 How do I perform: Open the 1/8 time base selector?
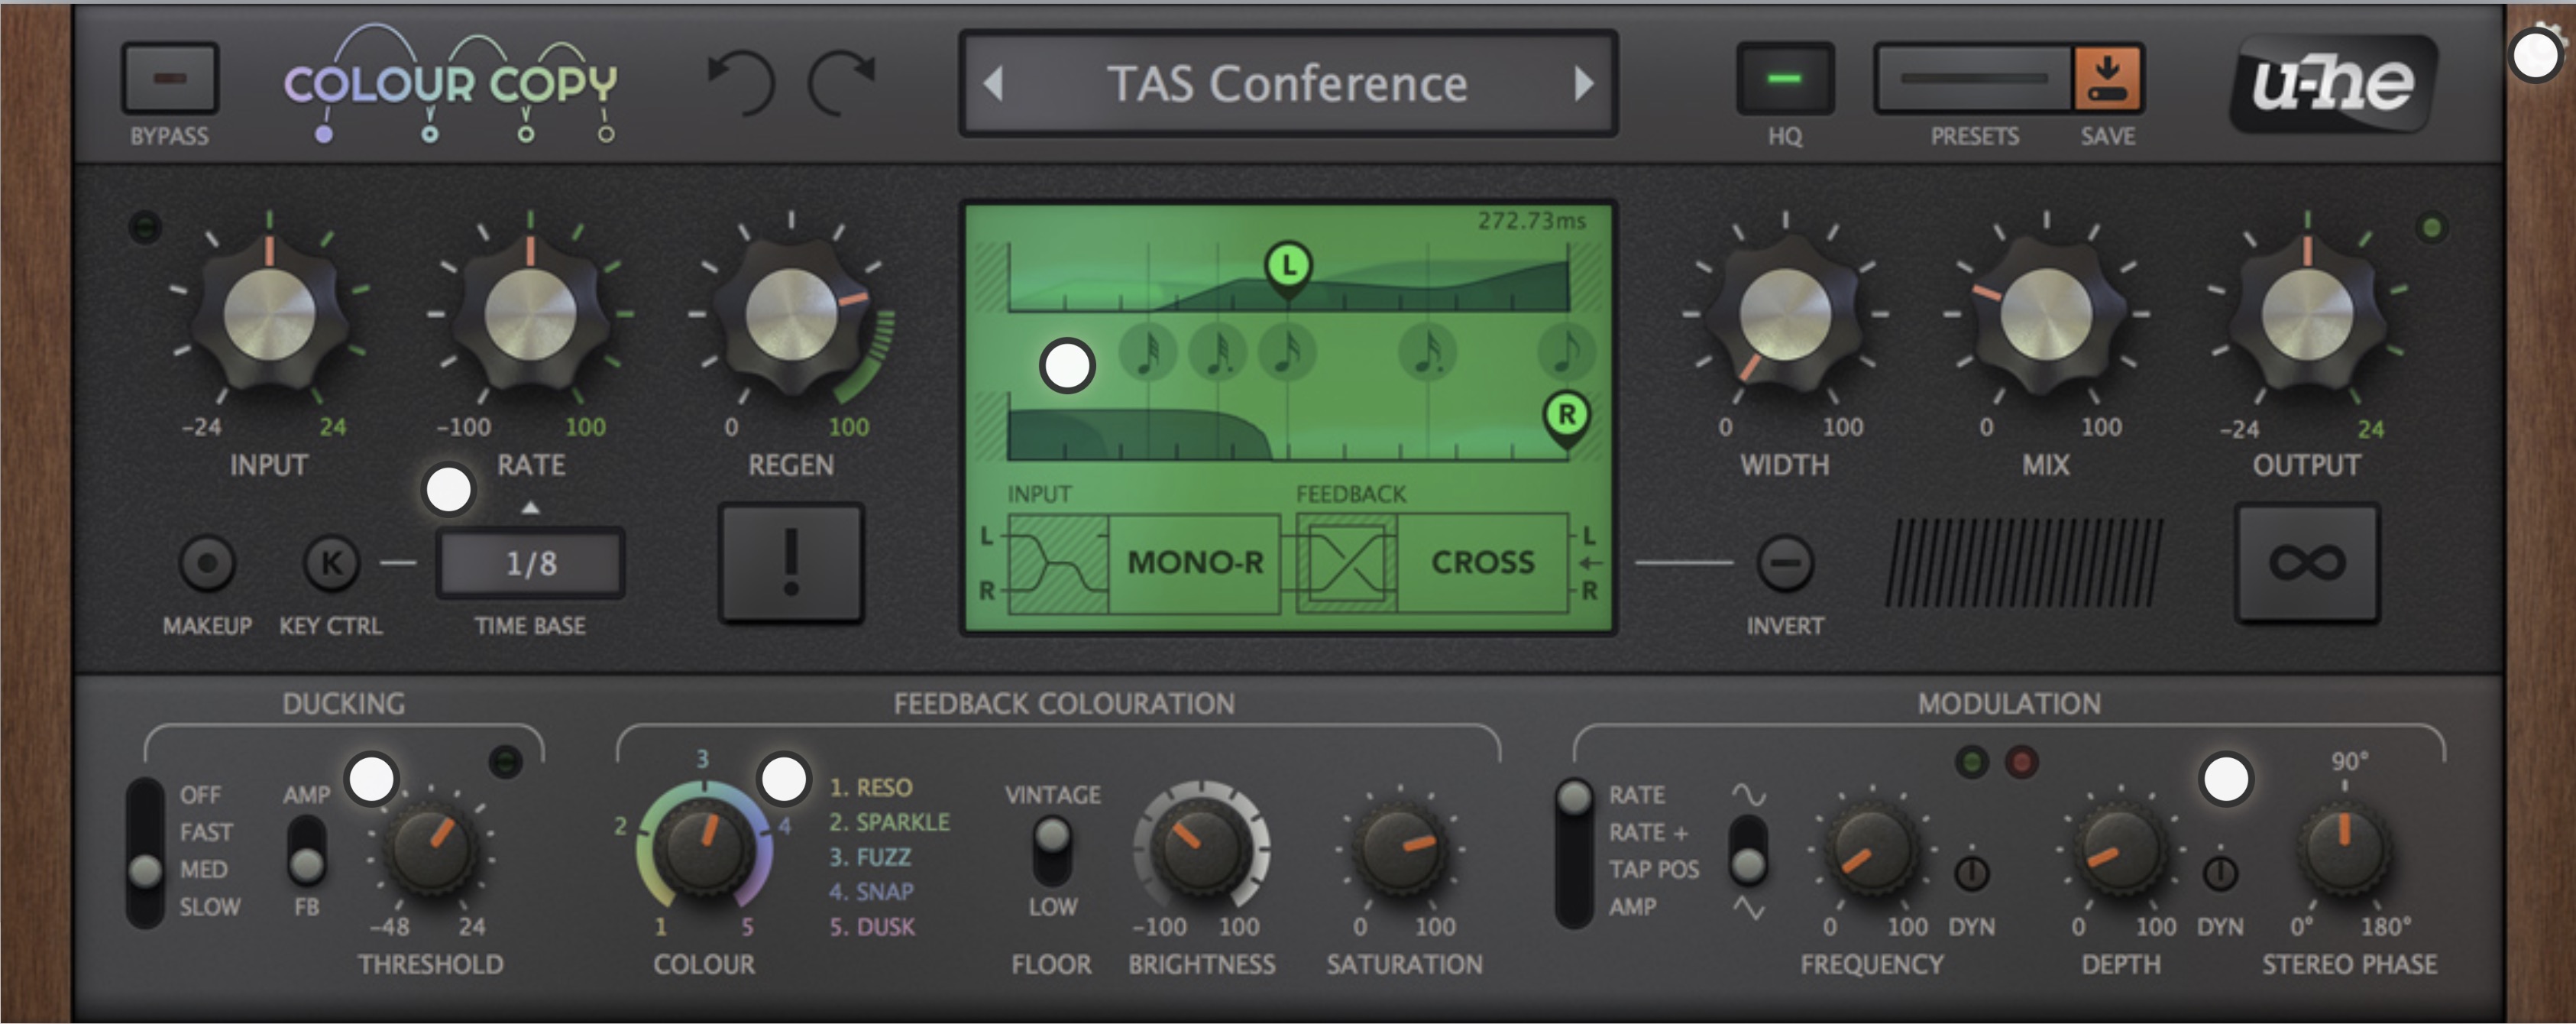(530, 563)
